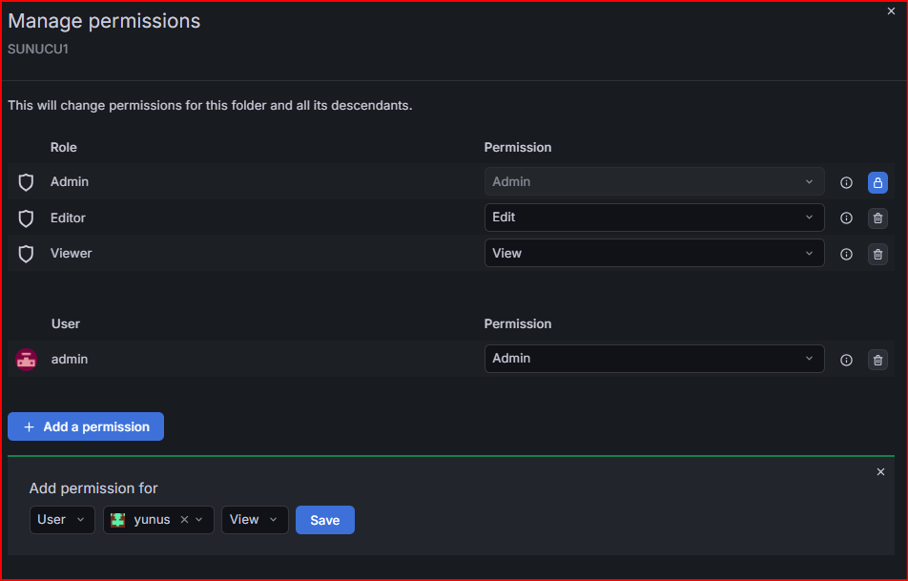Click the blue lock icon on Admin row
Viewport: 908px width, 581px height.
pyautogui.click(x=877, y=183)
